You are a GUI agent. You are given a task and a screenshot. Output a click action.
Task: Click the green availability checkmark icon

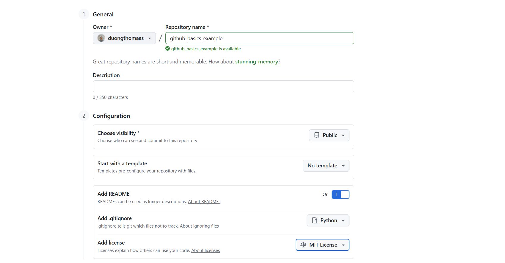[x=168, y=49]
